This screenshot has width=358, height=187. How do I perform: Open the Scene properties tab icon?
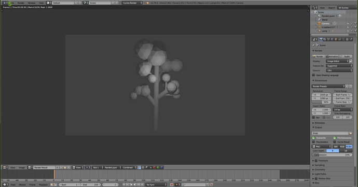click(328, 39)
